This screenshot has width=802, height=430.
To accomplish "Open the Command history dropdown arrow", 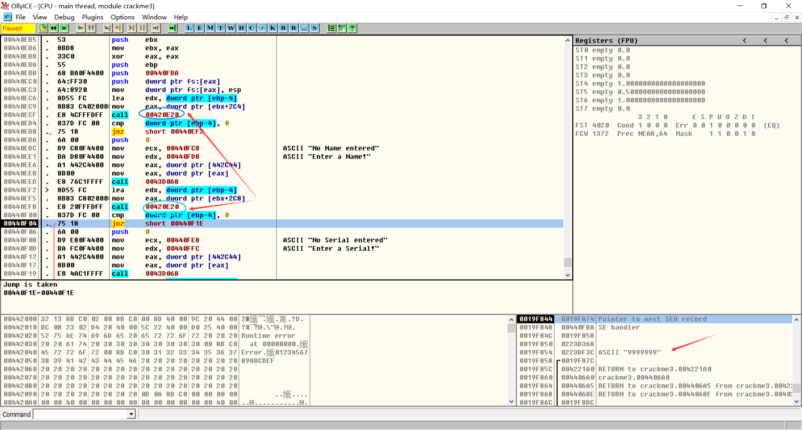I will pos(131,414).
